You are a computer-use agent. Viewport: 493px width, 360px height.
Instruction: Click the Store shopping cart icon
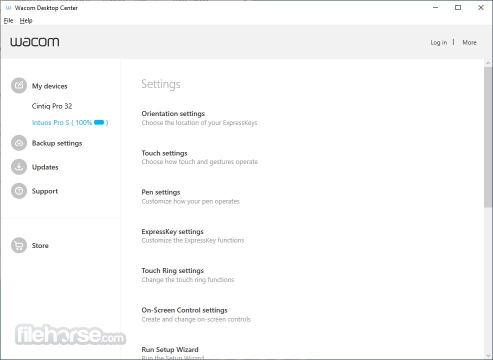[x=19, y=245]
